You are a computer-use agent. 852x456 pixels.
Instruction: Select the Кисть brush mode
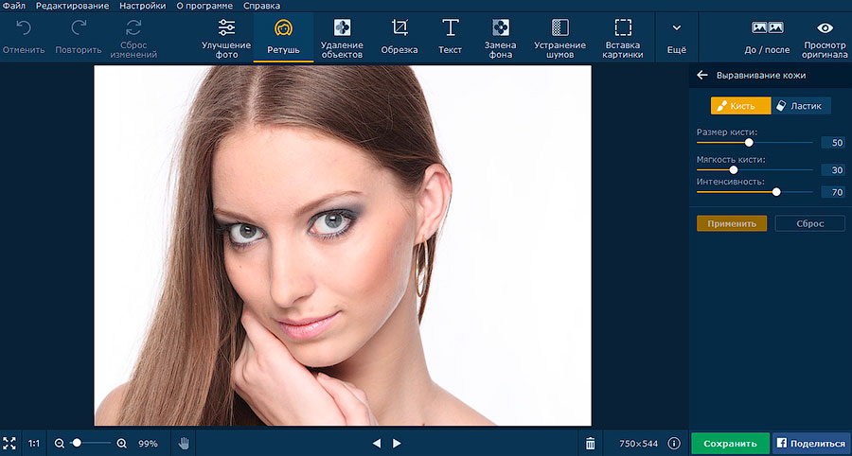coord(740,106)
